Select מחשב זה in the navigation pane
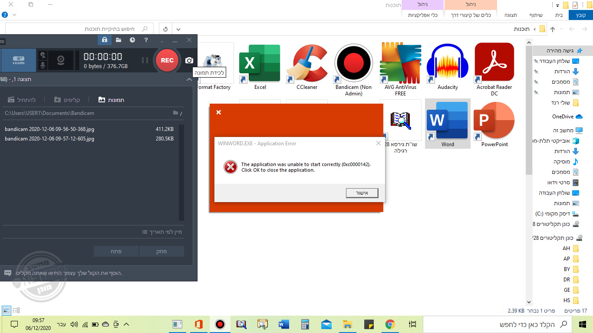The width and height of the screenshot is (593, 333). 567,131
